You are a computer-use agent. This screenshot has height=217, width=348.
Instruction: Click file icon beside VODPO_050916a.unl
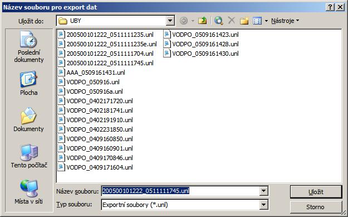point(61,91)
